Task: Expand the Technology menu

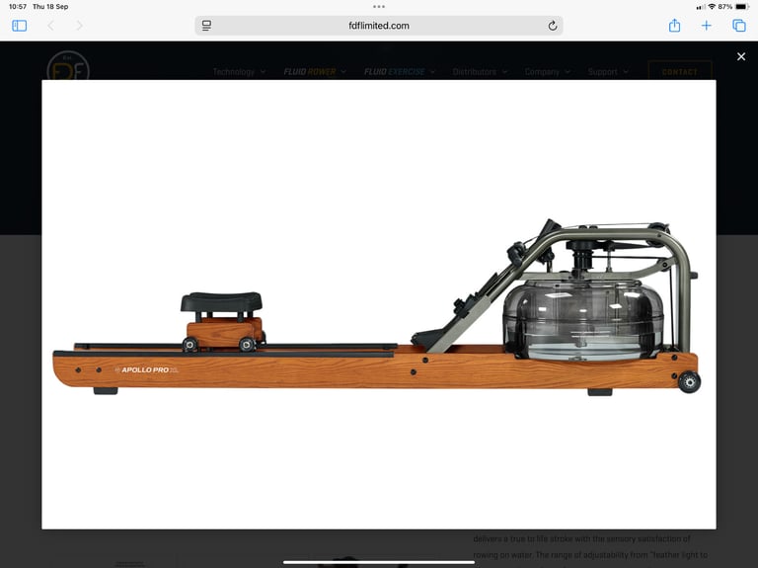Action: pos(239,71)
